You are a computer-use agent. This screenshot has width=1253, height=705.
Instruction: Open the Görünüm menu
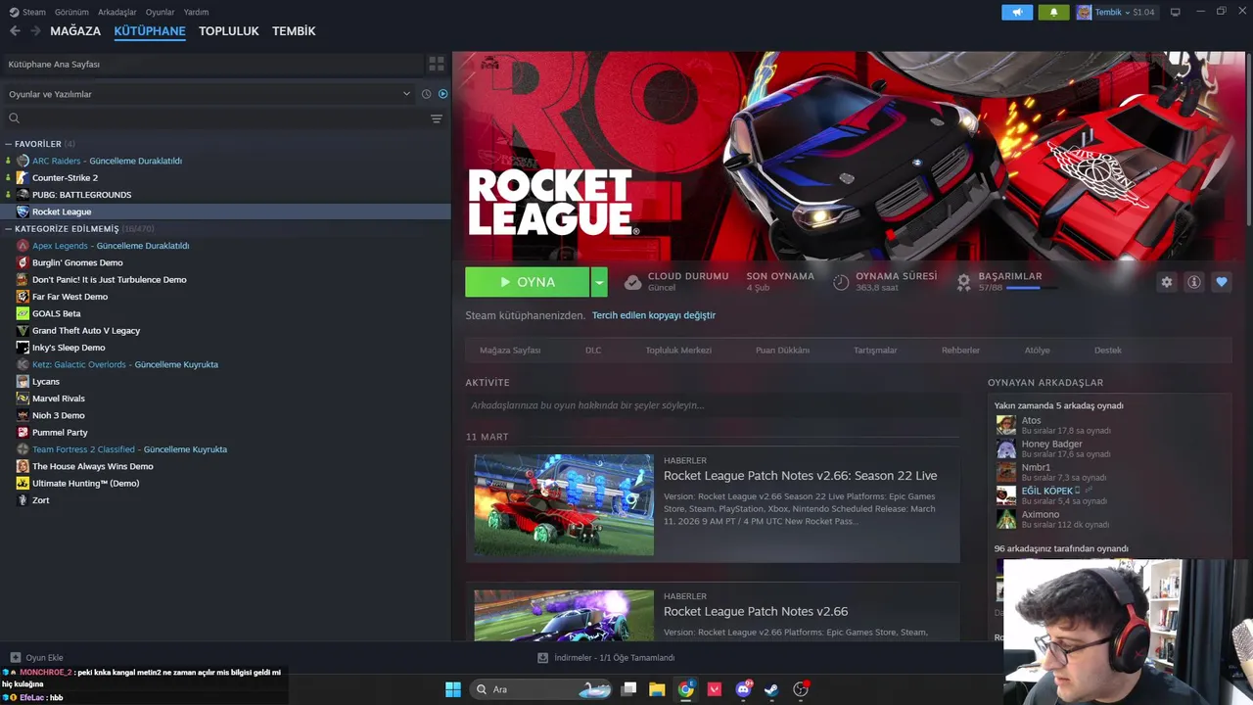[x=71, y=12]
